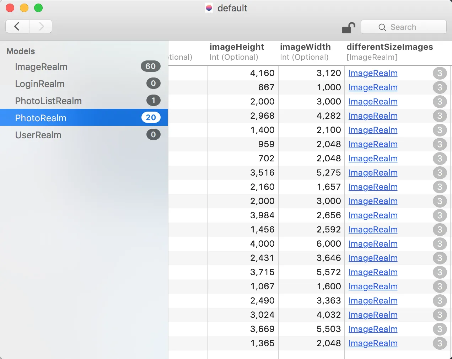Screen dimensions: 452x359
Task: Open ImageRealm link in the 2,160 row
Action: (x=373, y=187)
